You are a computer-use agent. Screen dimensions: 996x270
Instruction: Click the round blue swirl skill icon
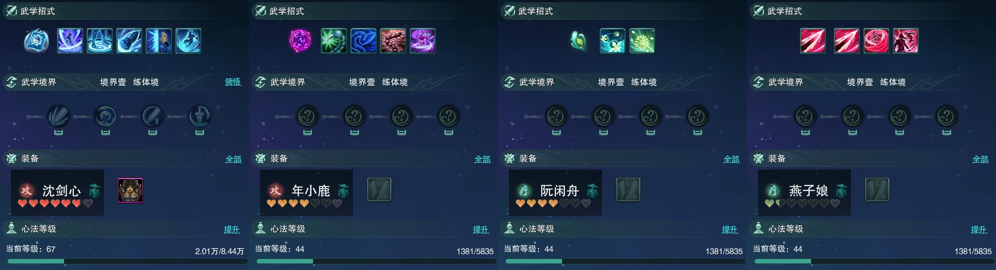coord(37,41)
